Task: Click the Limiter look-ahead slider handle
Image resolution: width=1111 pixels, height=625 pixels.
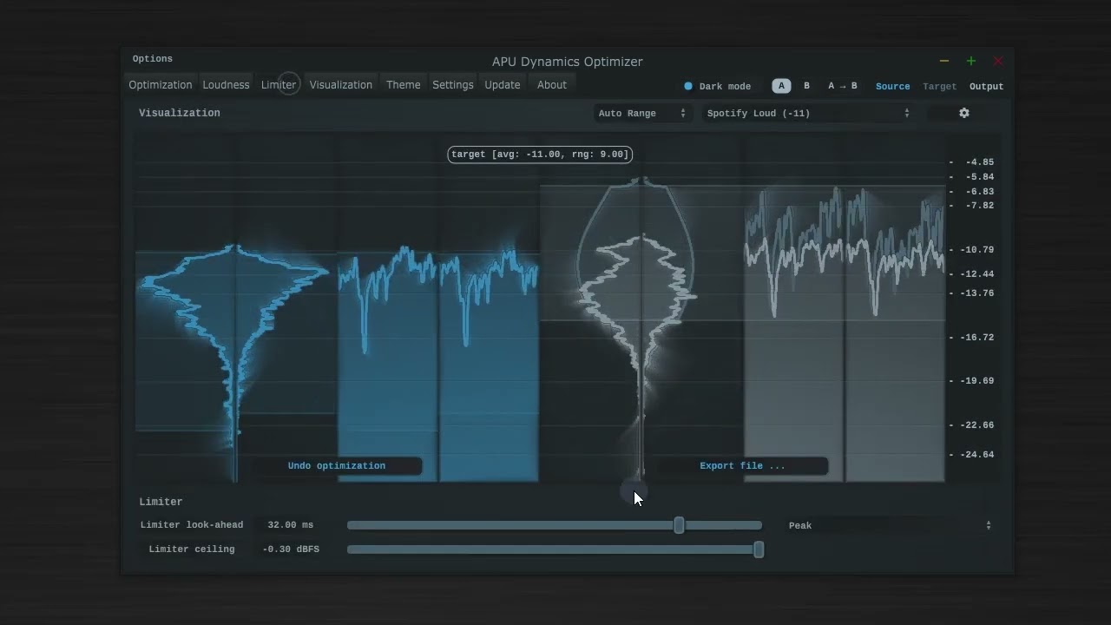Action: coord(679,525)
